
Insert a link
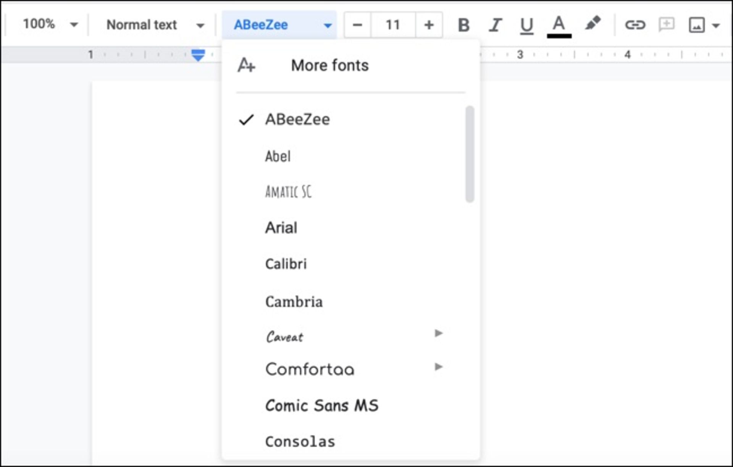pyautogui.click(x=636, y=25)
